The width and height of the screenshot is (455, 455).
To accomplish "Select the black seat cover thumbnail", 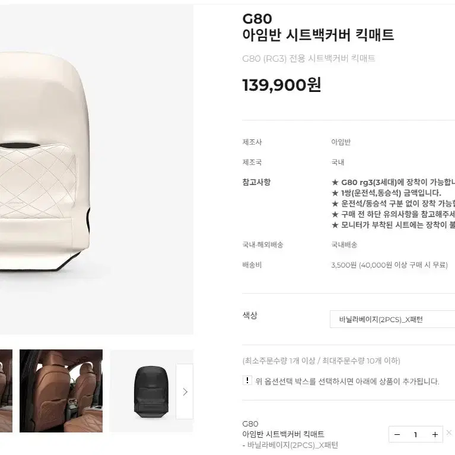I will [151, 391].
